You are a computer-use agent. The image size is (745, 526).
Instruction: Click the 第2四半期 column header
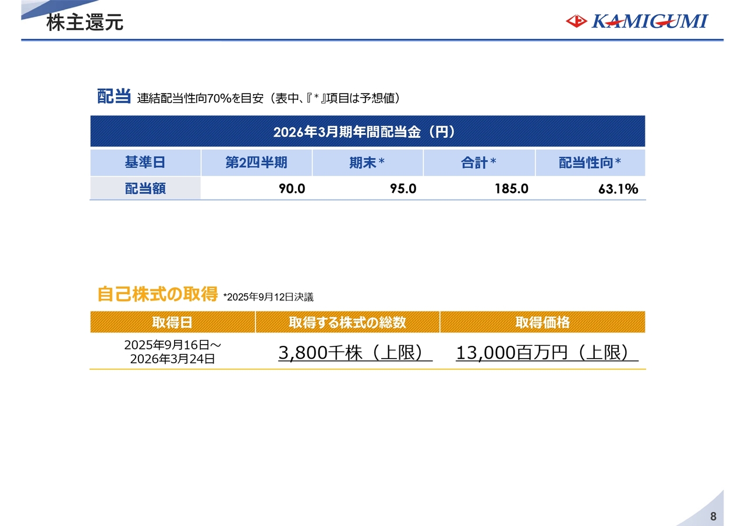[256, 163]
